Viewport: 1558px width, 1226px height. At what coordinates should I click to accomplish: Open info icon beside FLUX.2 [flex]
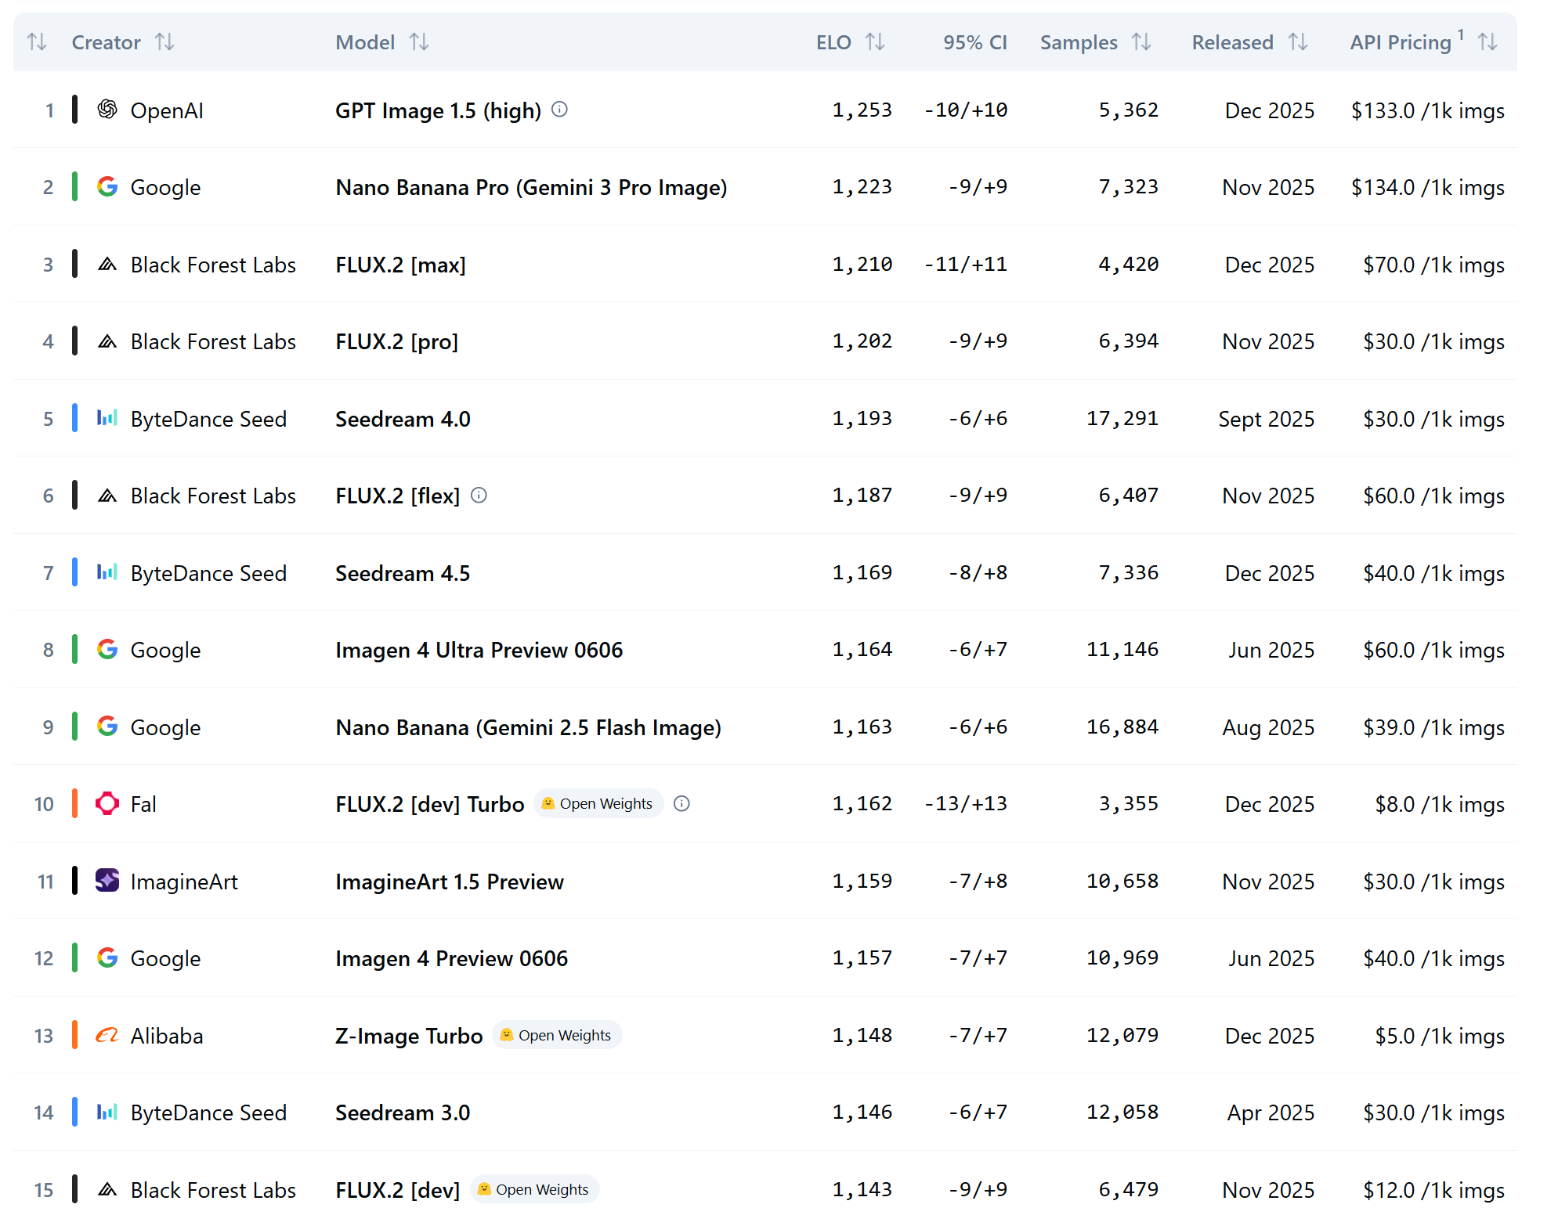(479, 496)
